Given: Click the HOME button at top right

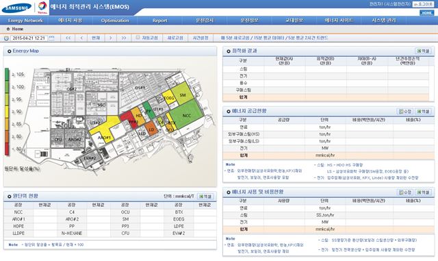Looking at the screenshot, I should click(426, 13).
